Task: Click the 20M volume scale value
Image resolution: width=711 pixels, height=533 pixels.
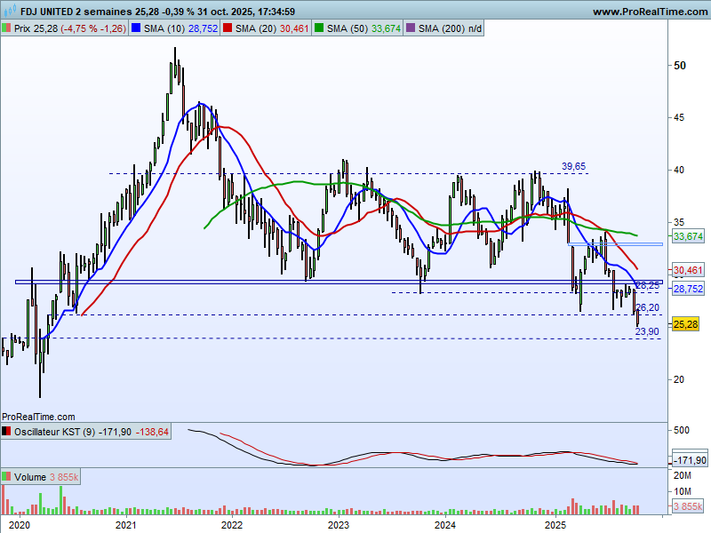Action: point(683,475)
